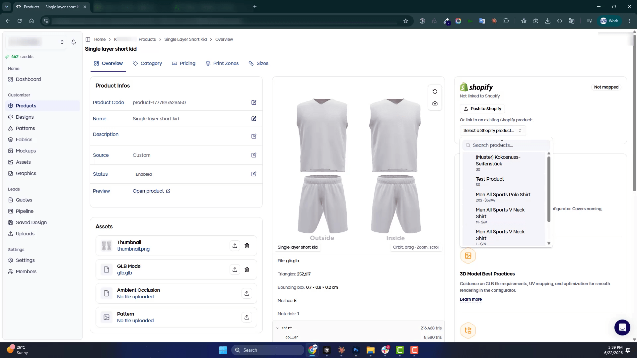Collapse the shirt mesh tree
The image size is (637, 358).
pos(277,328)
